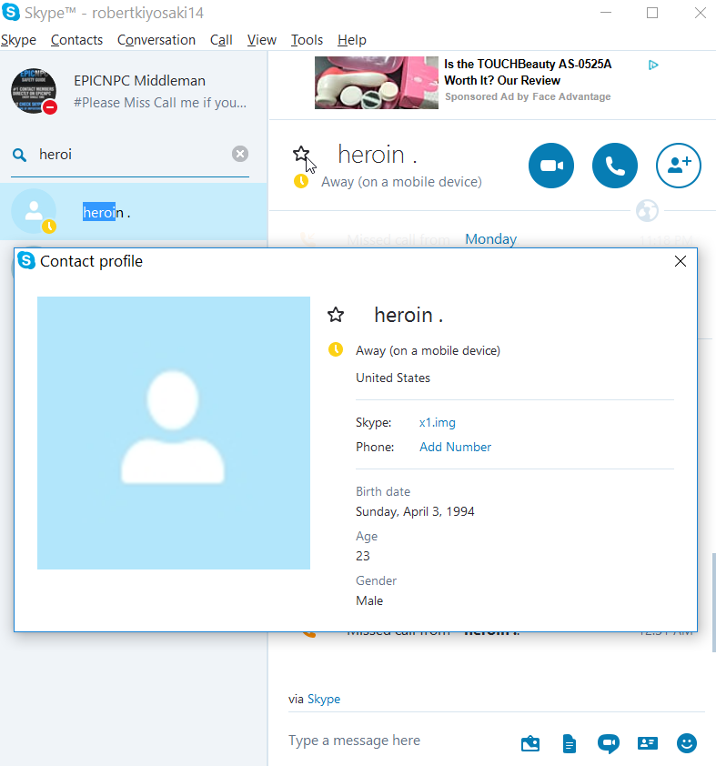Clear the contact search field
Viewport: 716px width, 766px height.
240,154
